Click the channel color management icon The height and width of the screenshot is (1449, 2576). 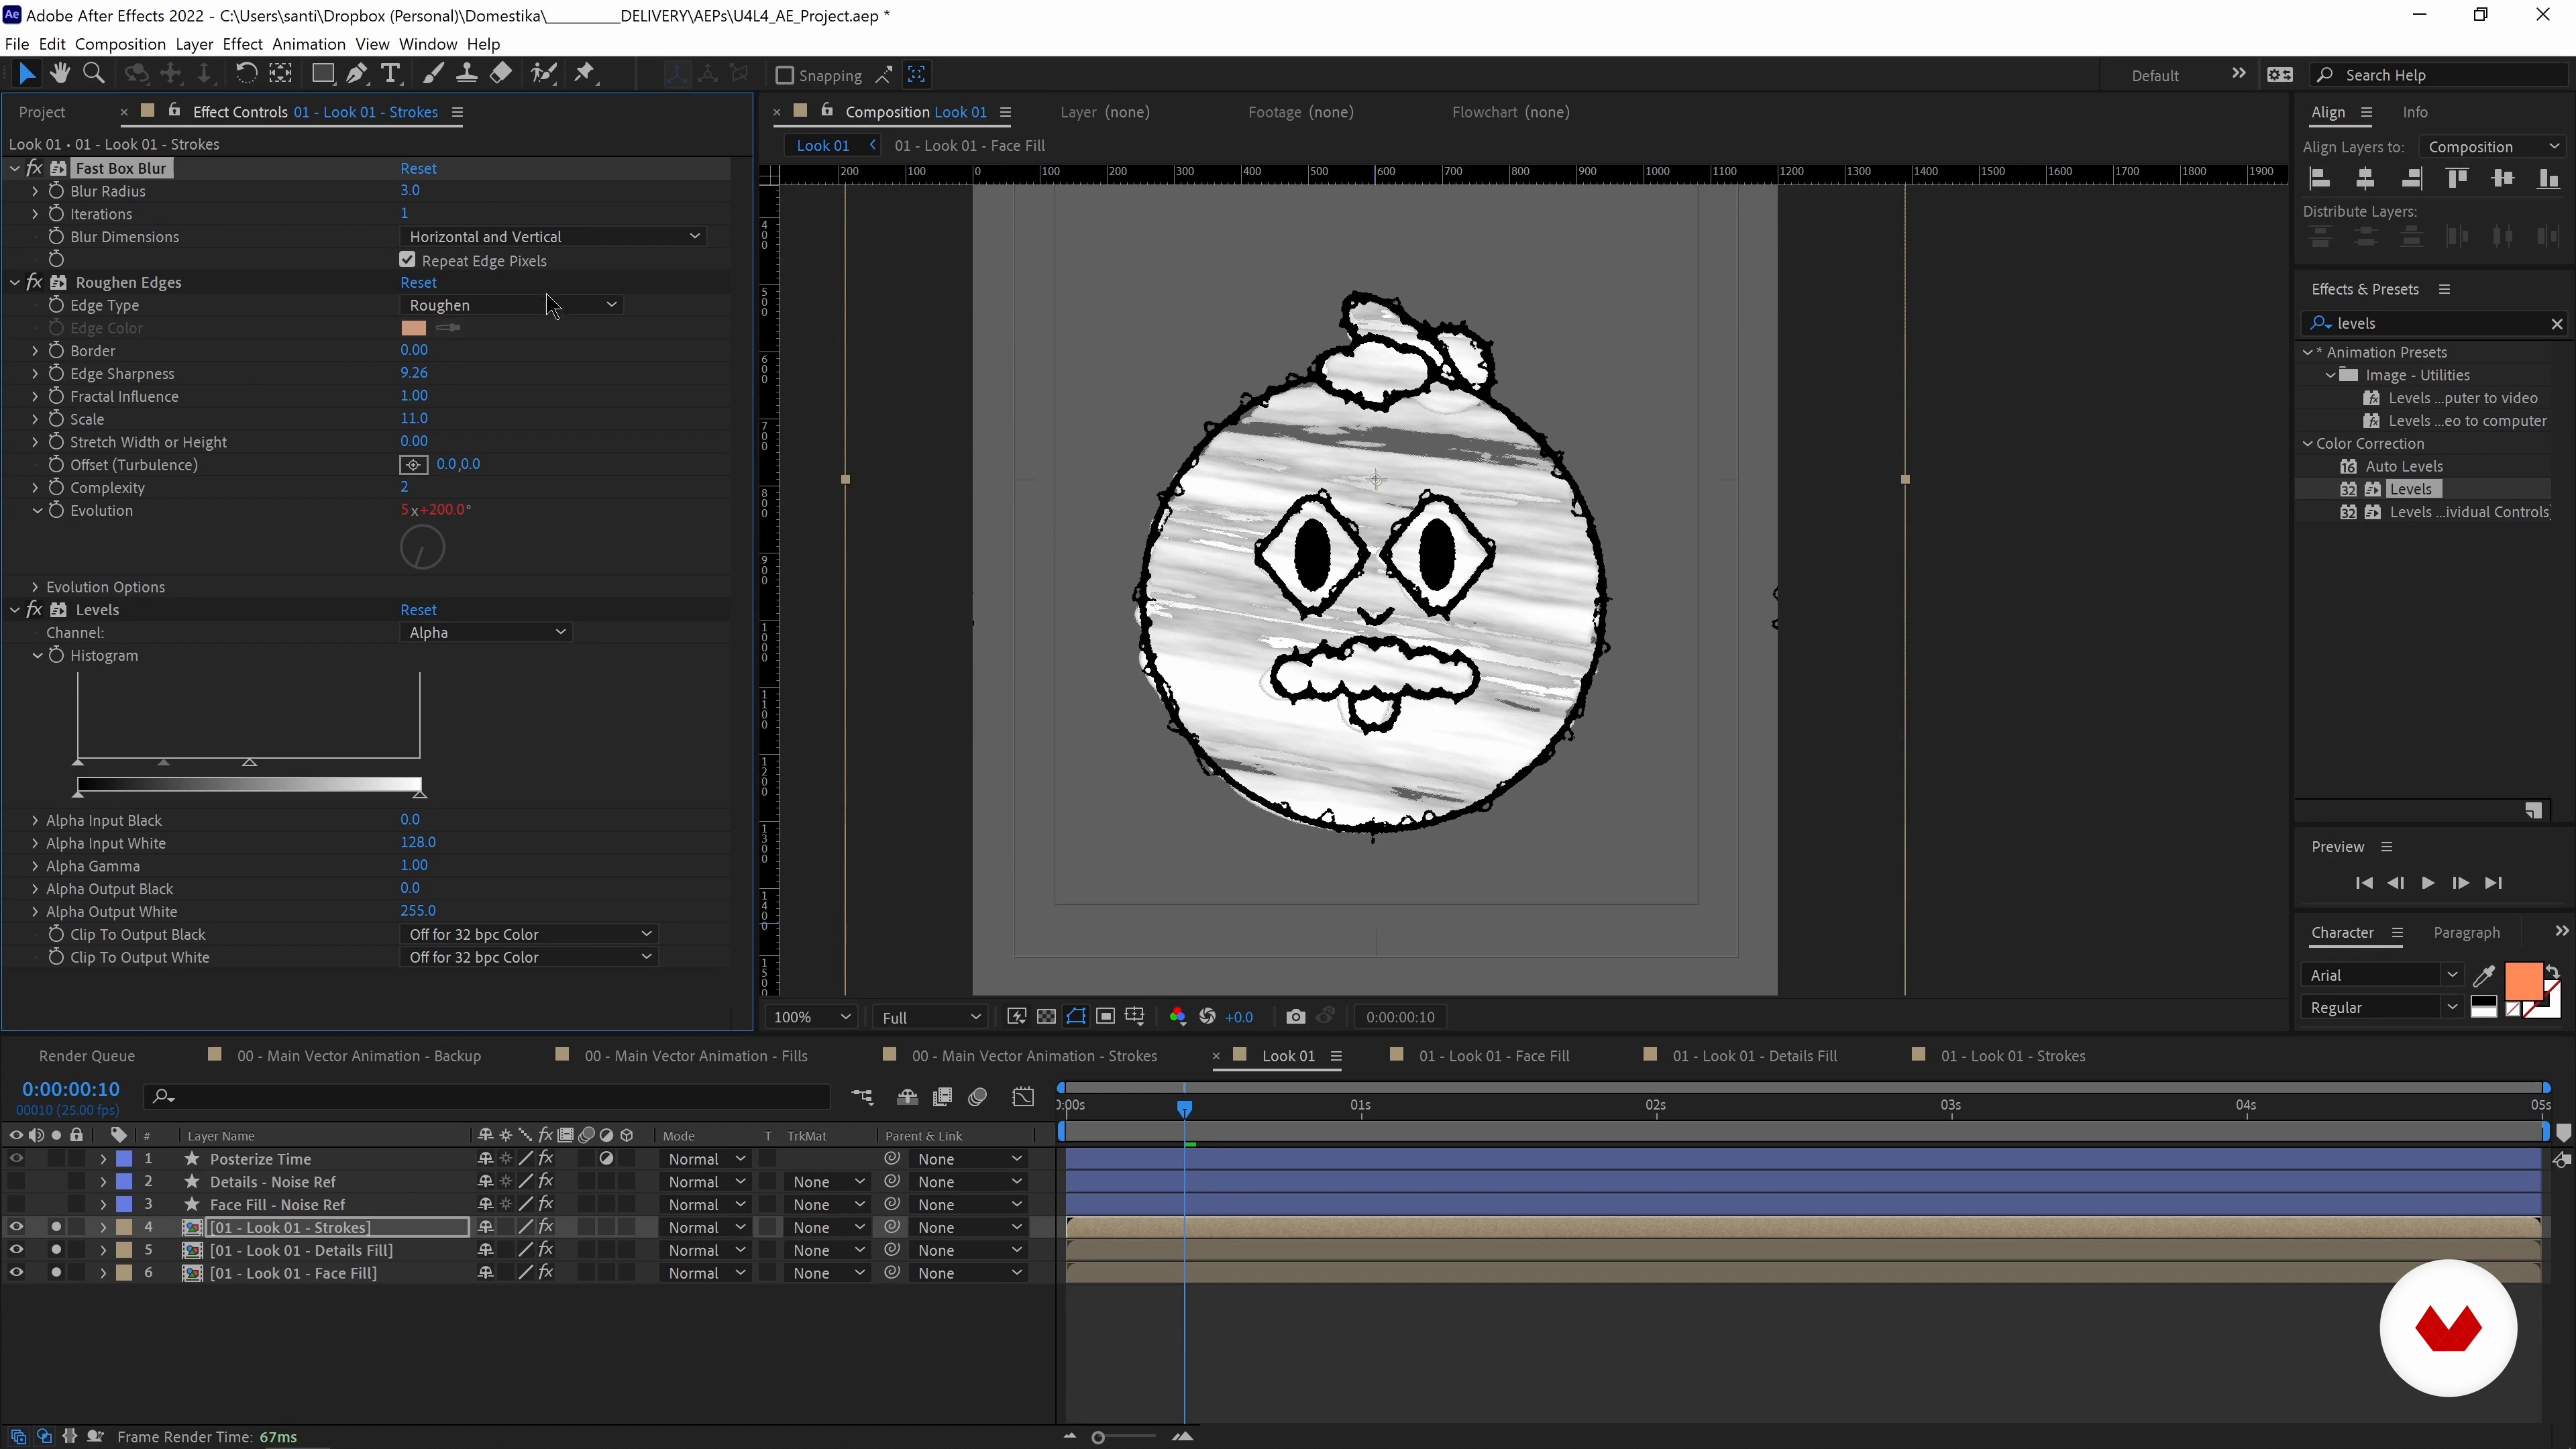click(1178, 1017)
